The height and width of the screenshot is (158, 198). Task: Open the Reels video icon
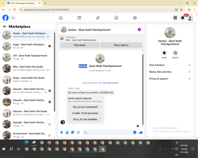(79, 18)
